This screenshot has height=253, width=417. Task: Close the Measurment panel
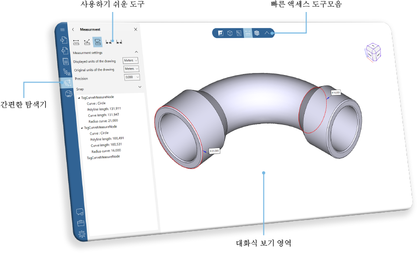click(x=135, y=29)
